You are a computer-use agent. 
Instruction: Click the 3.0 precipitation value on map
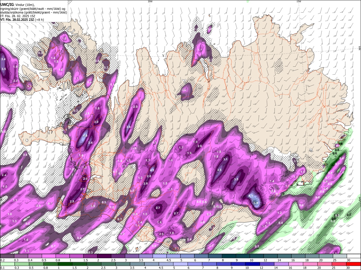(96, 122)
